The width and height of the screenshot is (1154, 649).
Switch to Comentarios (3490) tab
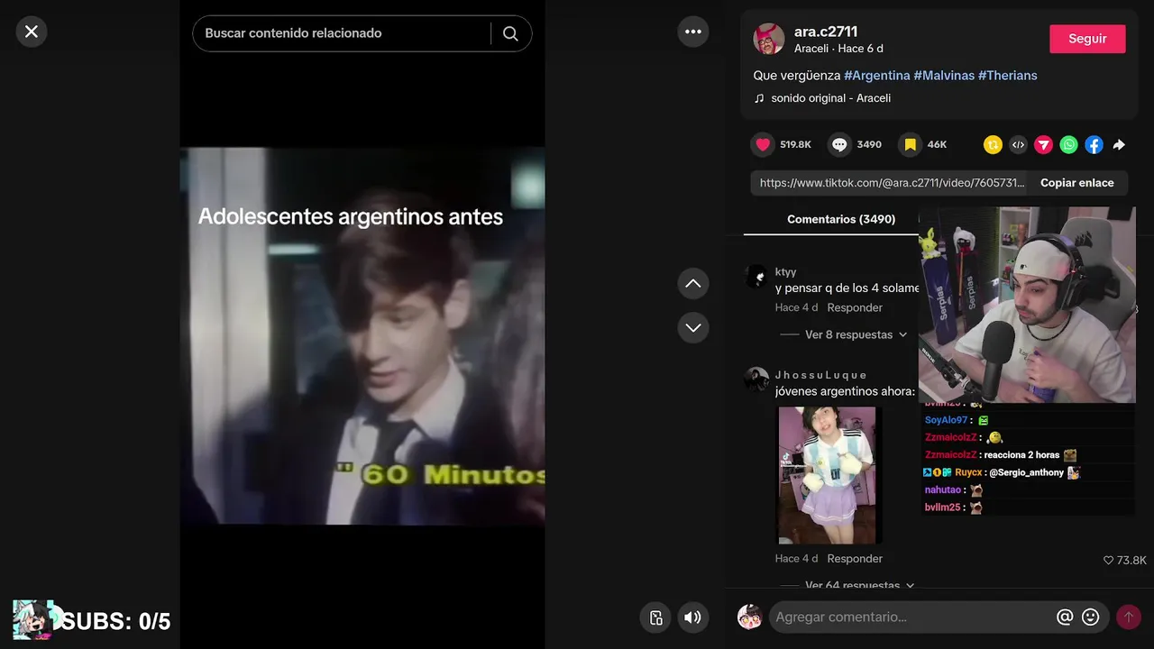pyautogui.click(x=840, y=219)
